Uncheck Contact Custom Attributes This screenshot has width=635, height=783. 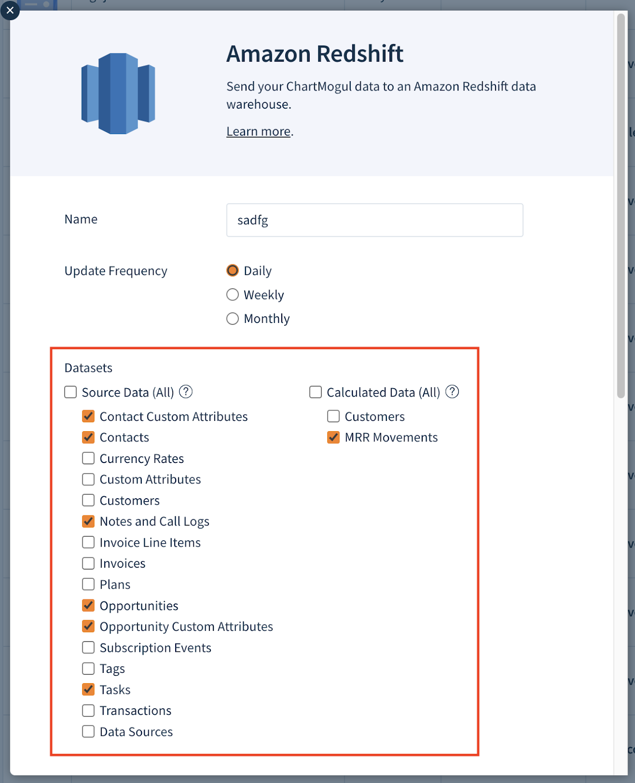pos(89,416)
